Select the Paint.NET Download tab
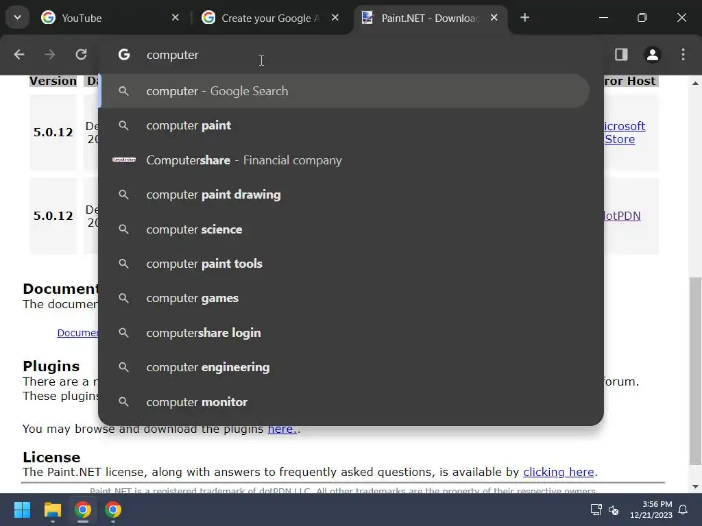Image resolution: width=702 pixels, height=526 pixels. 430,18
